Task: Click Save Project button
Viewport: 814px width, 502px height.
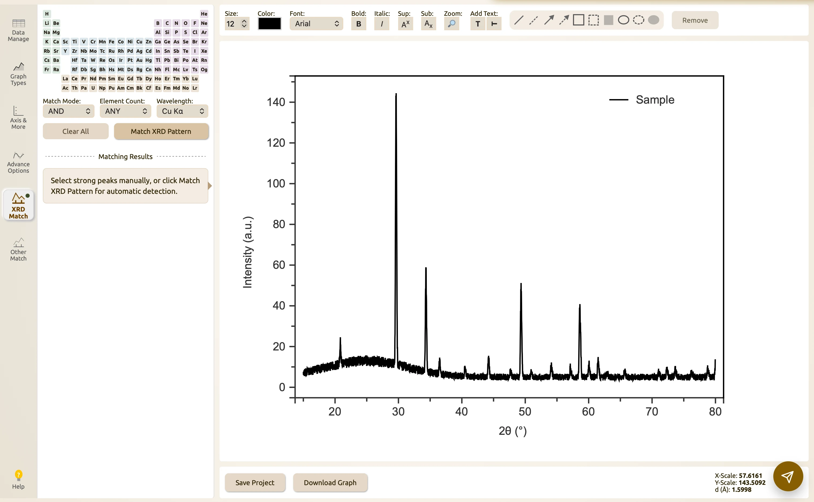Action: pyautogui.click(x=255, y=483)
